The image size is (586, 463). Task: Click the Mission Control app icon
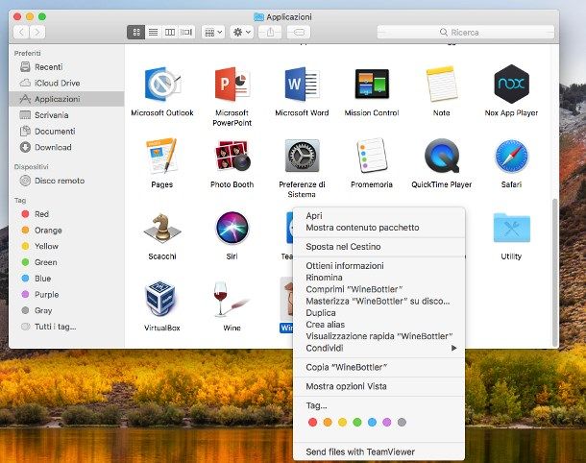click(x=372, y=85)
